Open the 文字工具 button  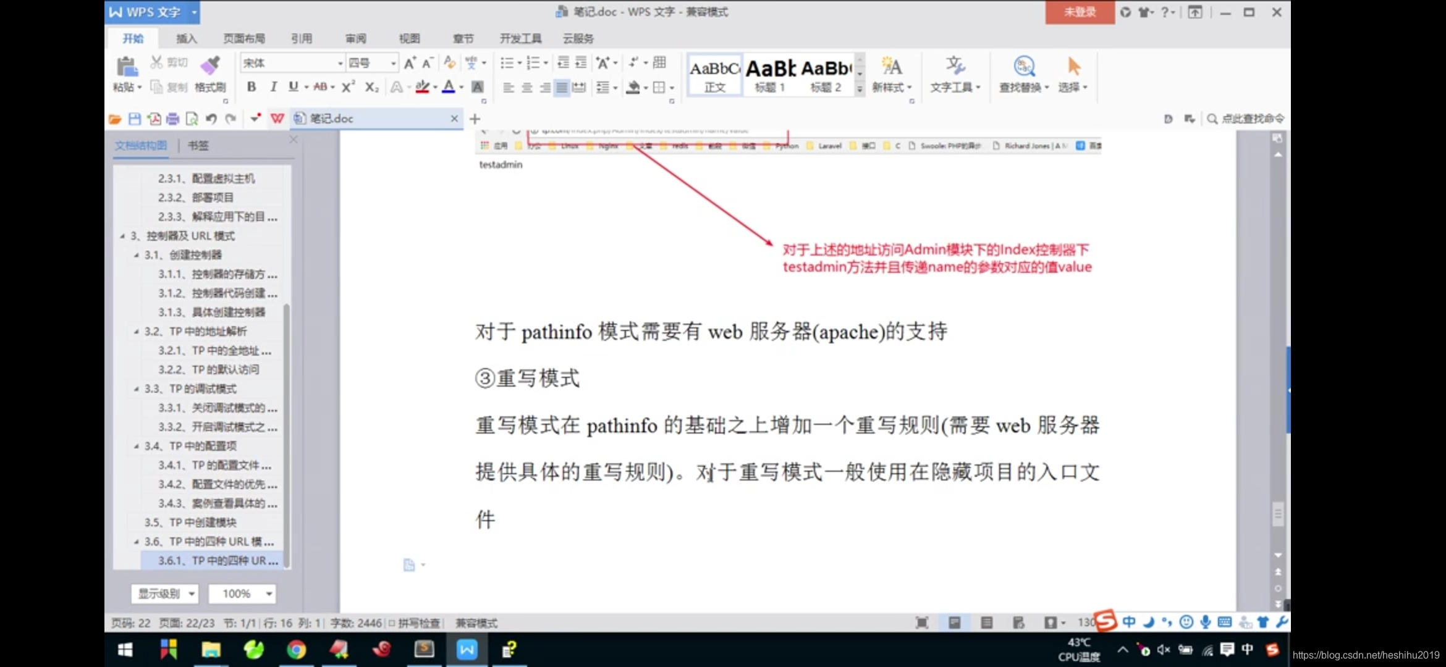tap(955, 75)
